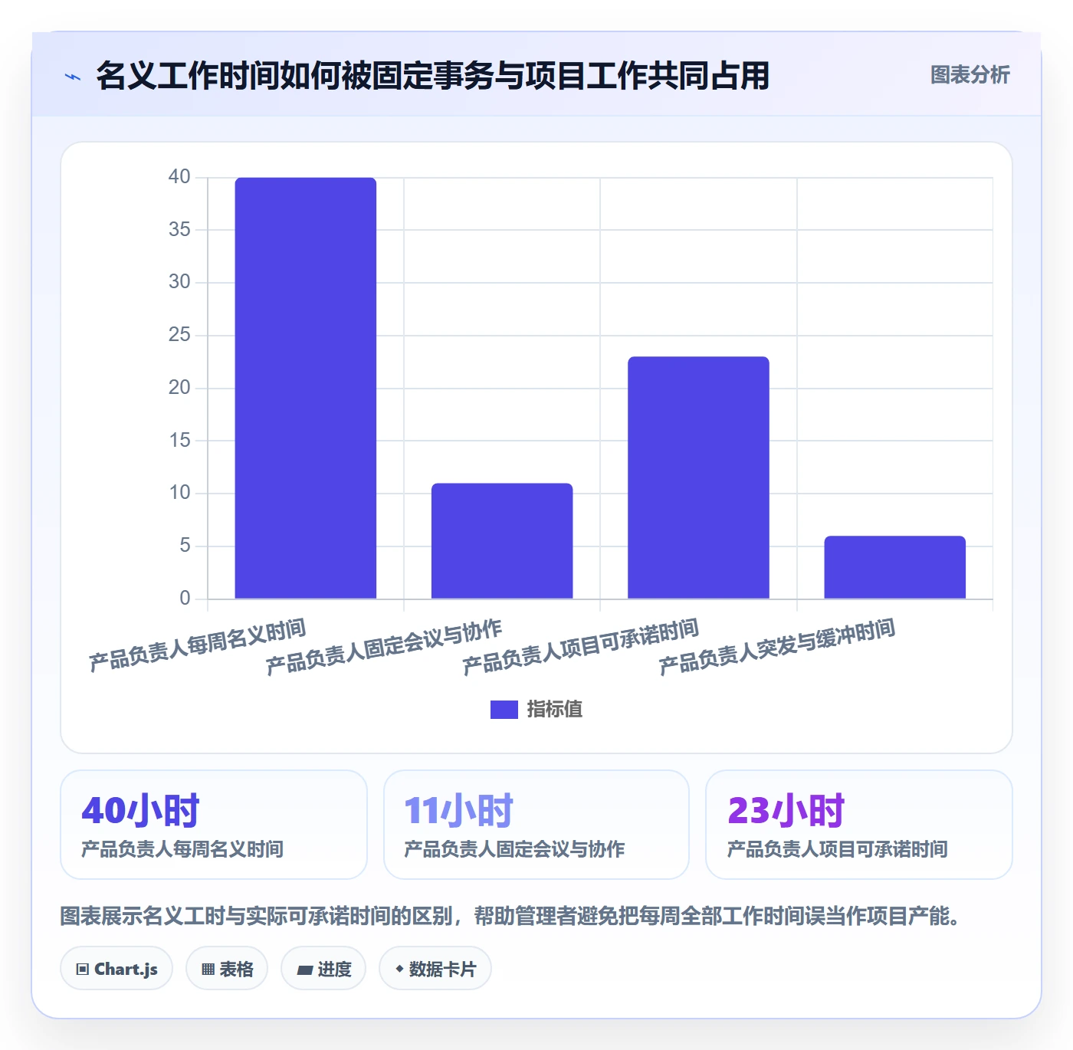Click the lightning bolt icon beside the title

tap(73, 77)
